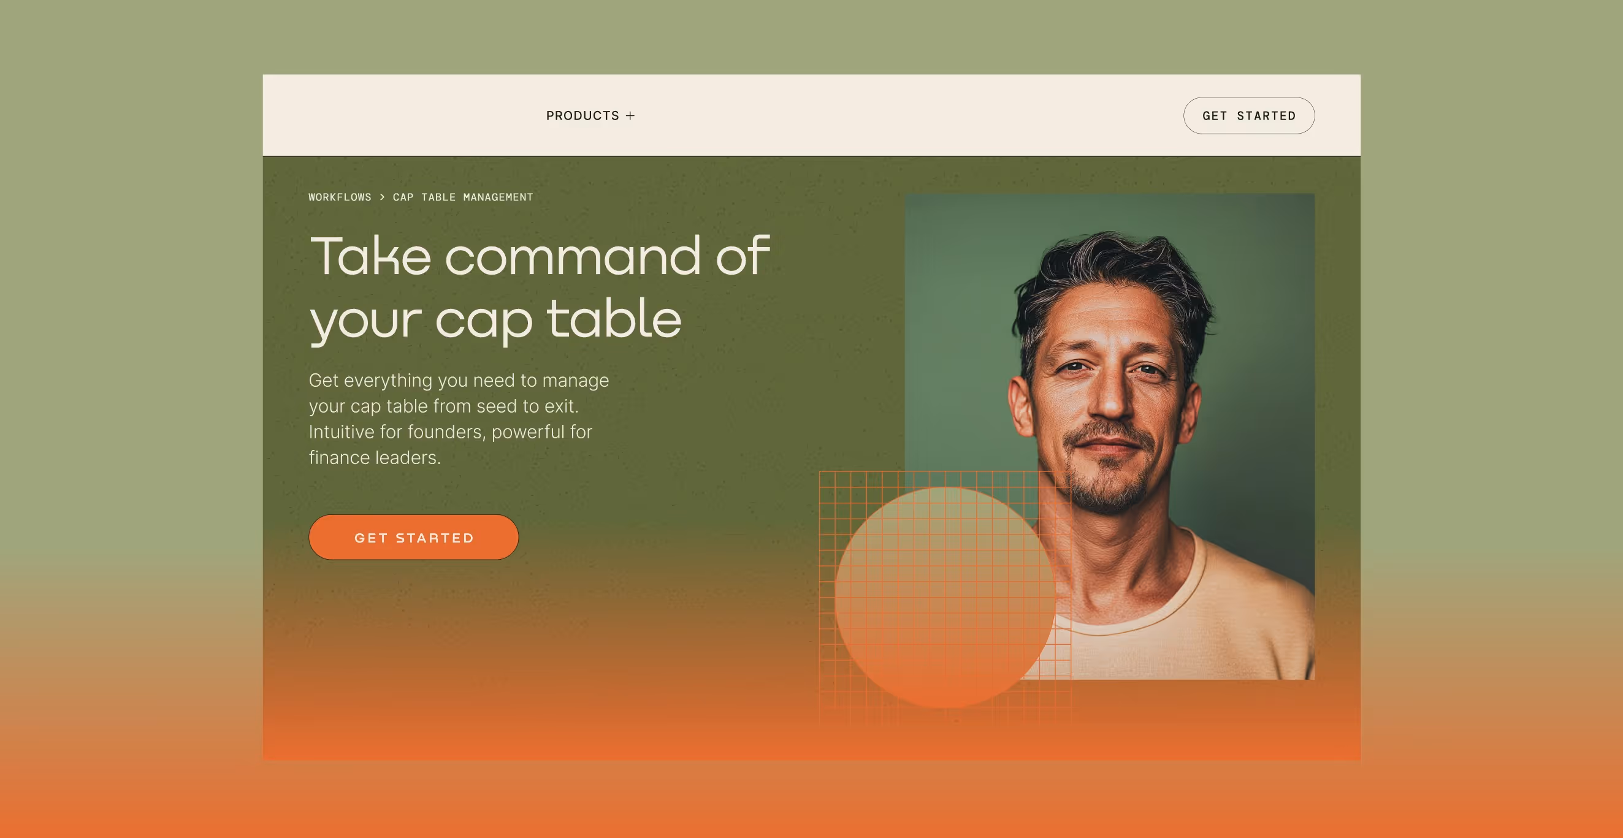The image size is (1623, 838).
Task: Go to the Workflows breadcrumb link
Action: click(x=340, y=197)
